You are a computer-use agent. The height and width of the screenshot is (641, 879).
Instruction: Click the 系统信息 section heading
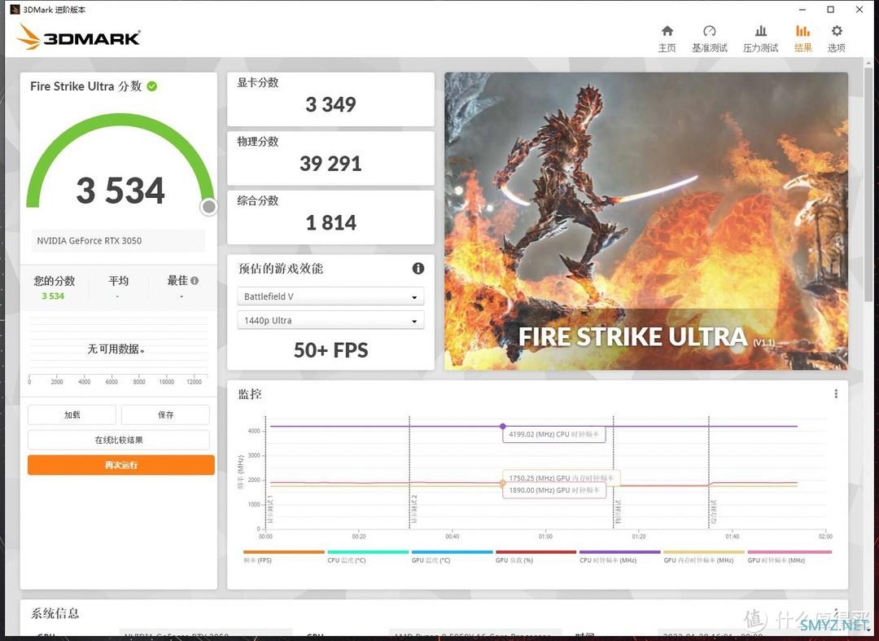[x=55, y=613]
